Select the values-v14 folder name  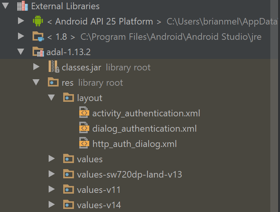point(99,205)
